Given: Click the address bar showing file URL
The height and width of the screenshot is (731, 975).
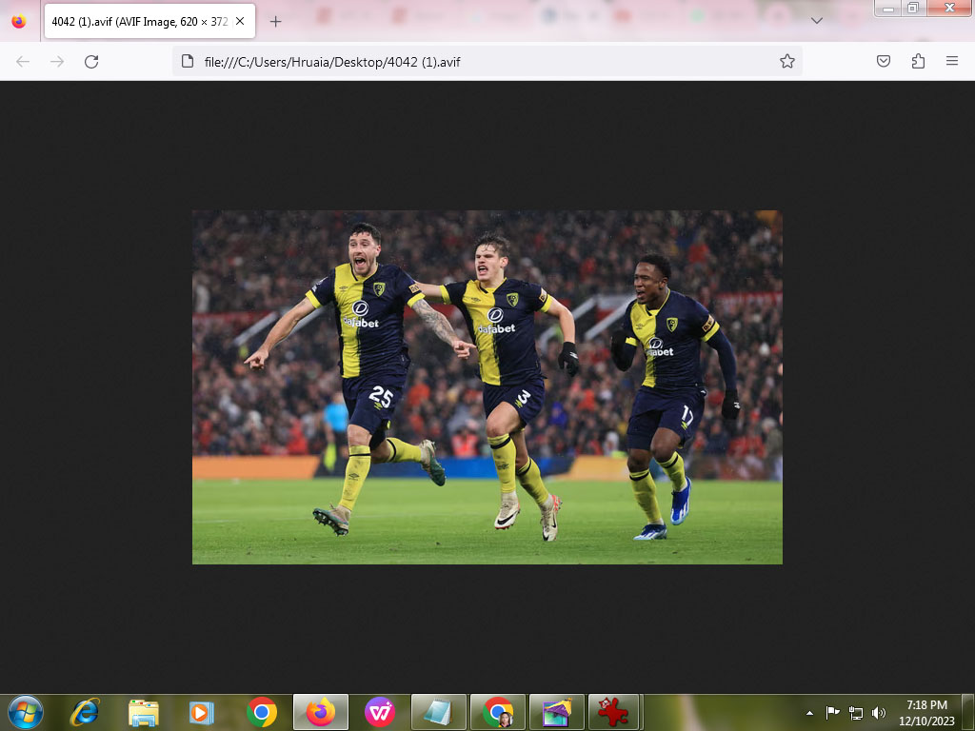Looking at the screenshot, I should [x=476, y=61].
